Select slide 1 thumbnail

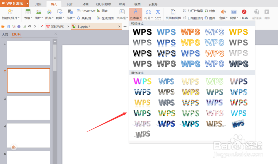click(x=29, y=53)
